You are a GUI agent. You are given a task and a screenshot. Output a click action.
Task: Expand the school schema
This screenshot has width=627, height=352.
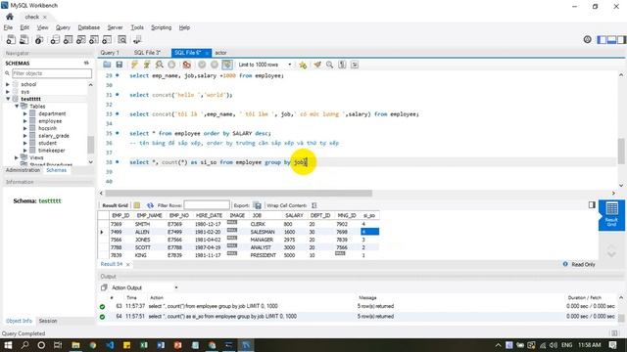pyautogui.click(x=8, y=84)
